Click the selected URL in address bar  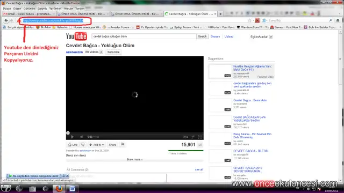53,20
